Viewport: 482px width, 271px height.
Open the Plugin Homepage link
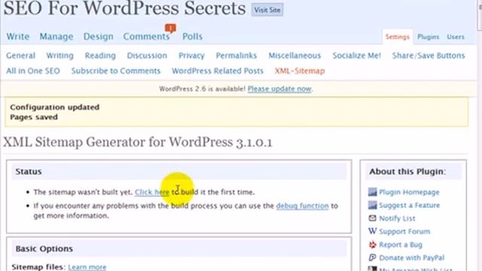[x=409, y=192]
